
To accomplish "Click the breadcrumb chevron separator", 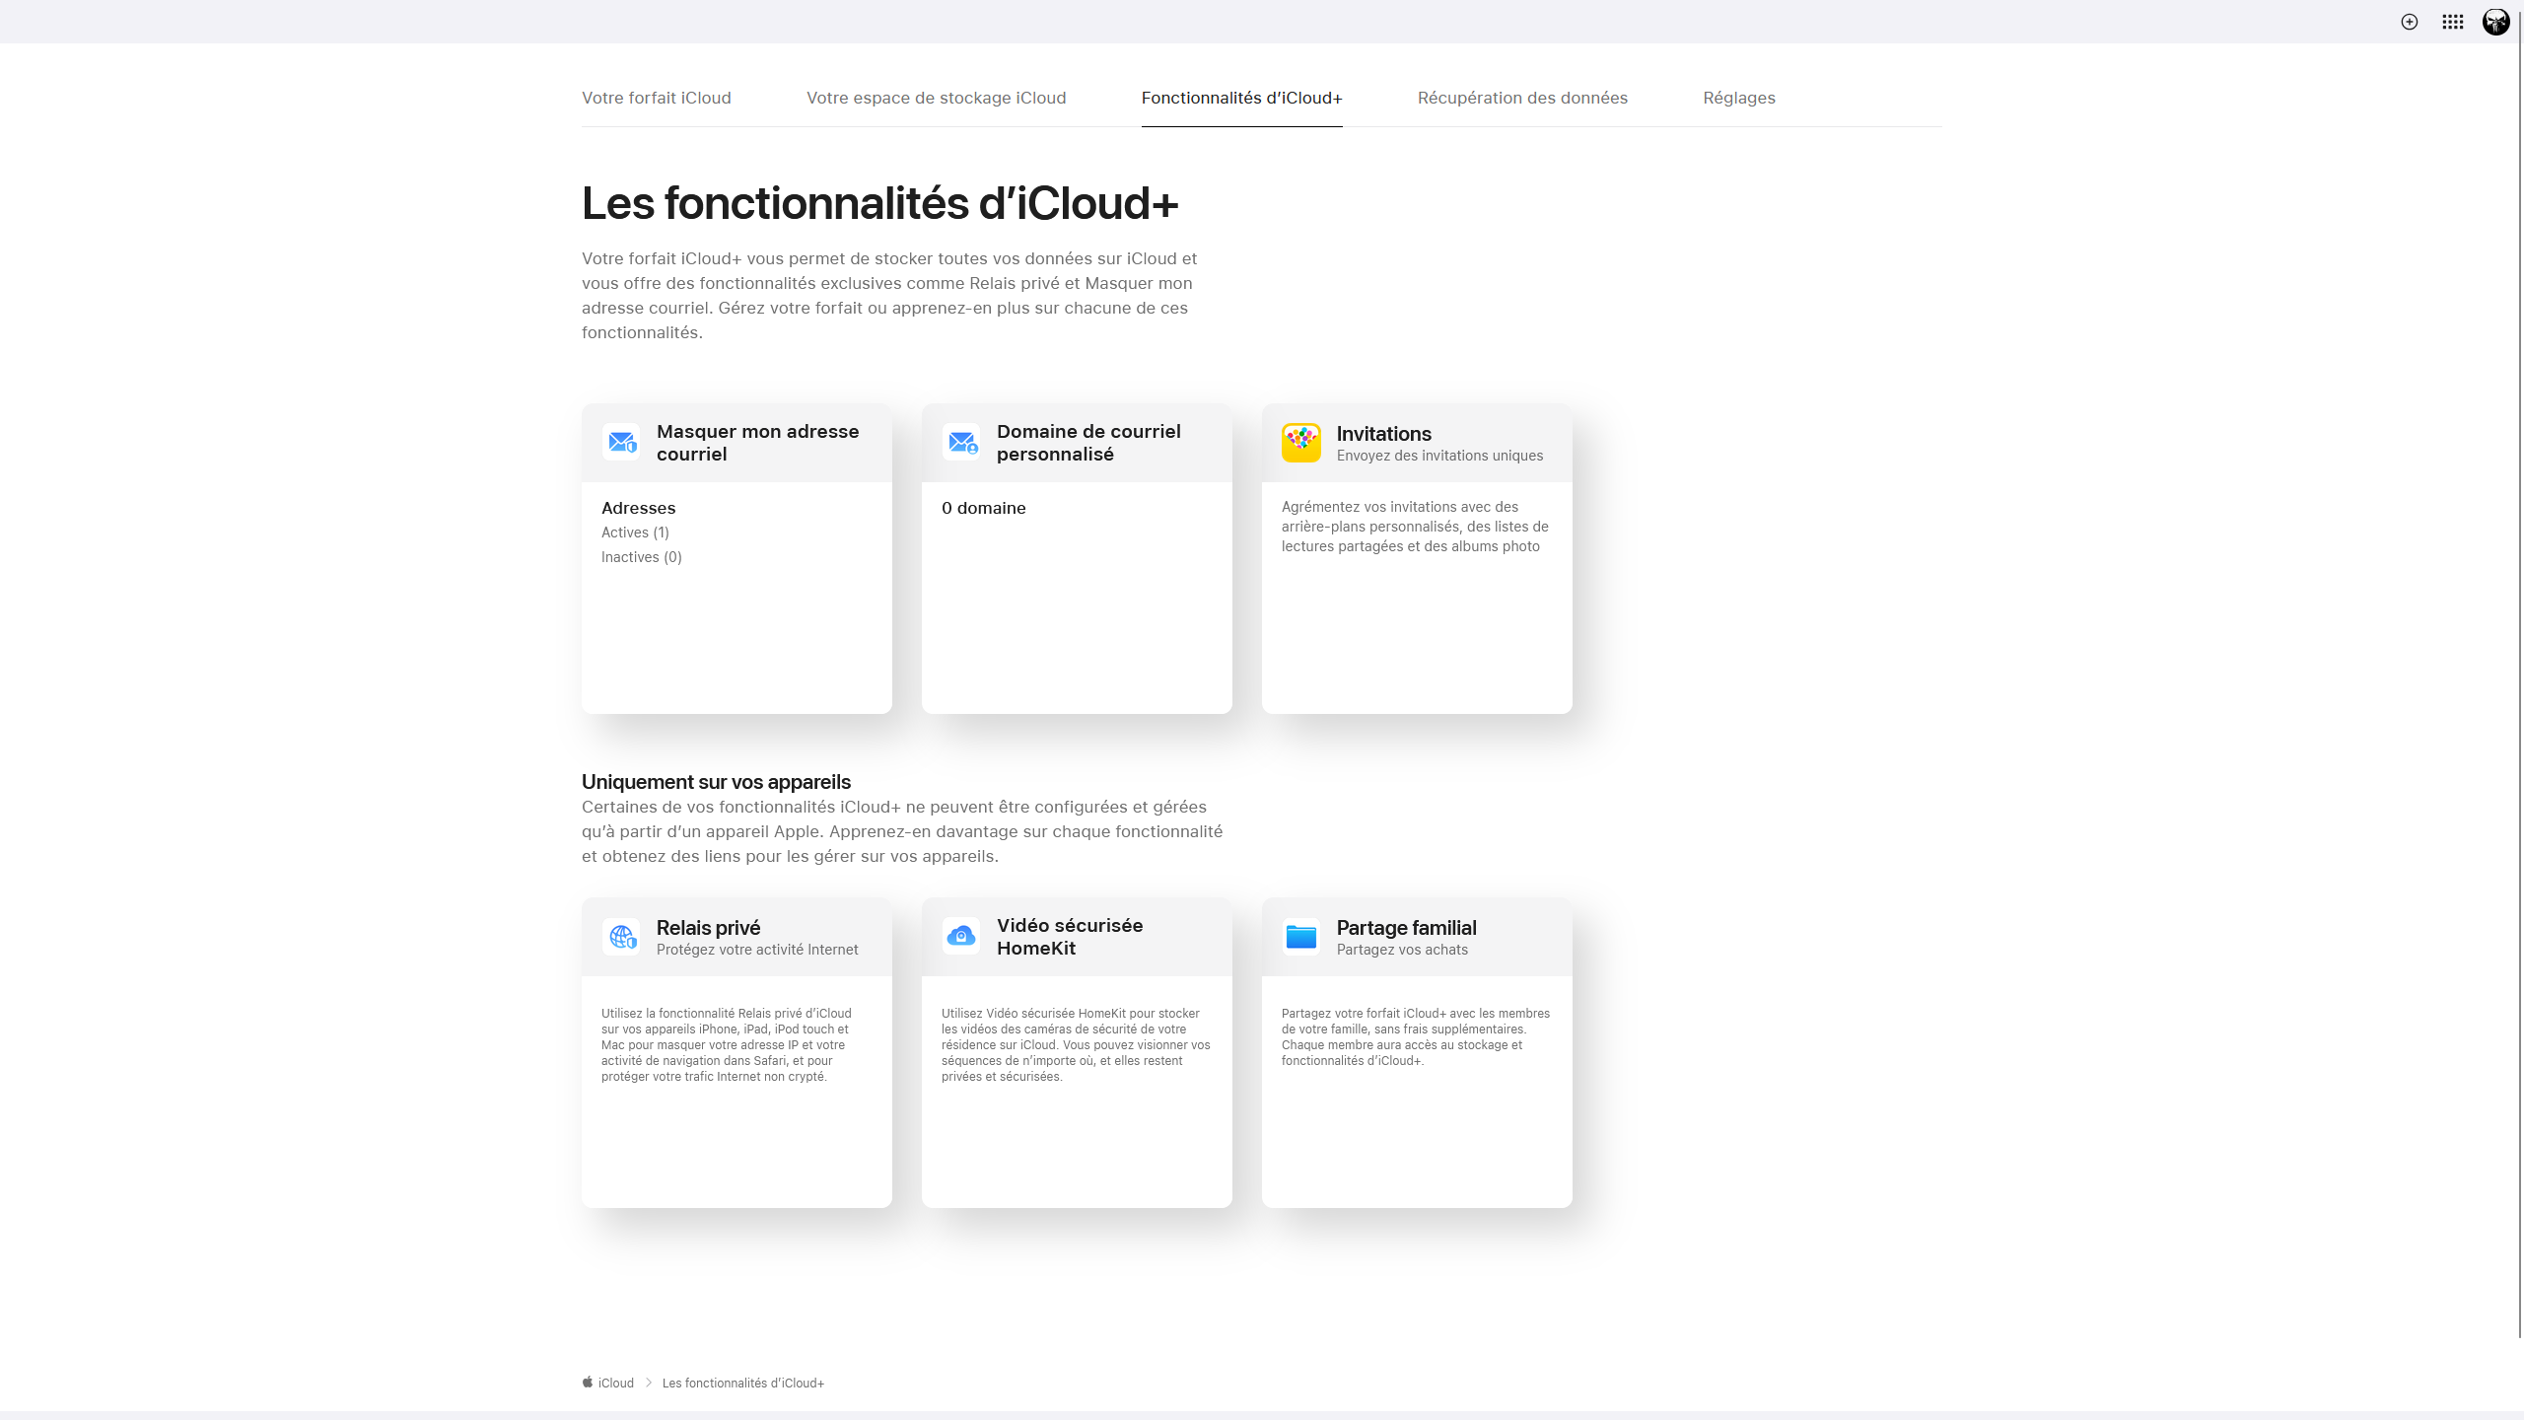I will 649,1383.
